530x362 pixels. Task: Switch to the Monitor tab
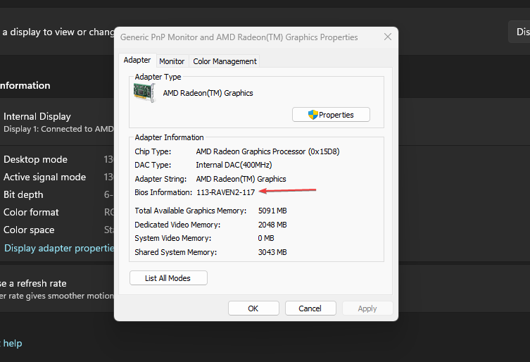coord(172,61)
